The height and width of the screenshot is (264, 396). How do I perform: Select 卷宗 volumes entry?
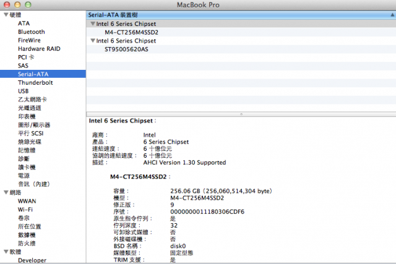(x=24, y=218)
